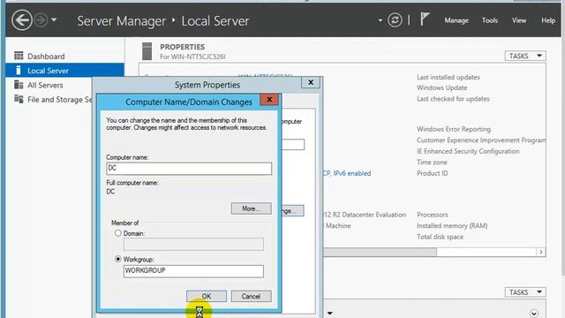Image resolution: width=565 pixels, height=318 pixels.
Task: Click the forward navigation arrow
Action: pos(41,19)
